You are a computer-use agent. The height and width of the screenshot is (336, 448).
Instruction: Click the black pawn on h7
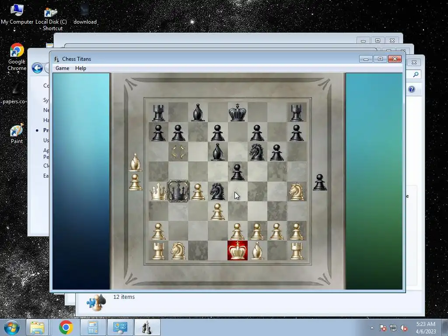tap(297, 133)
